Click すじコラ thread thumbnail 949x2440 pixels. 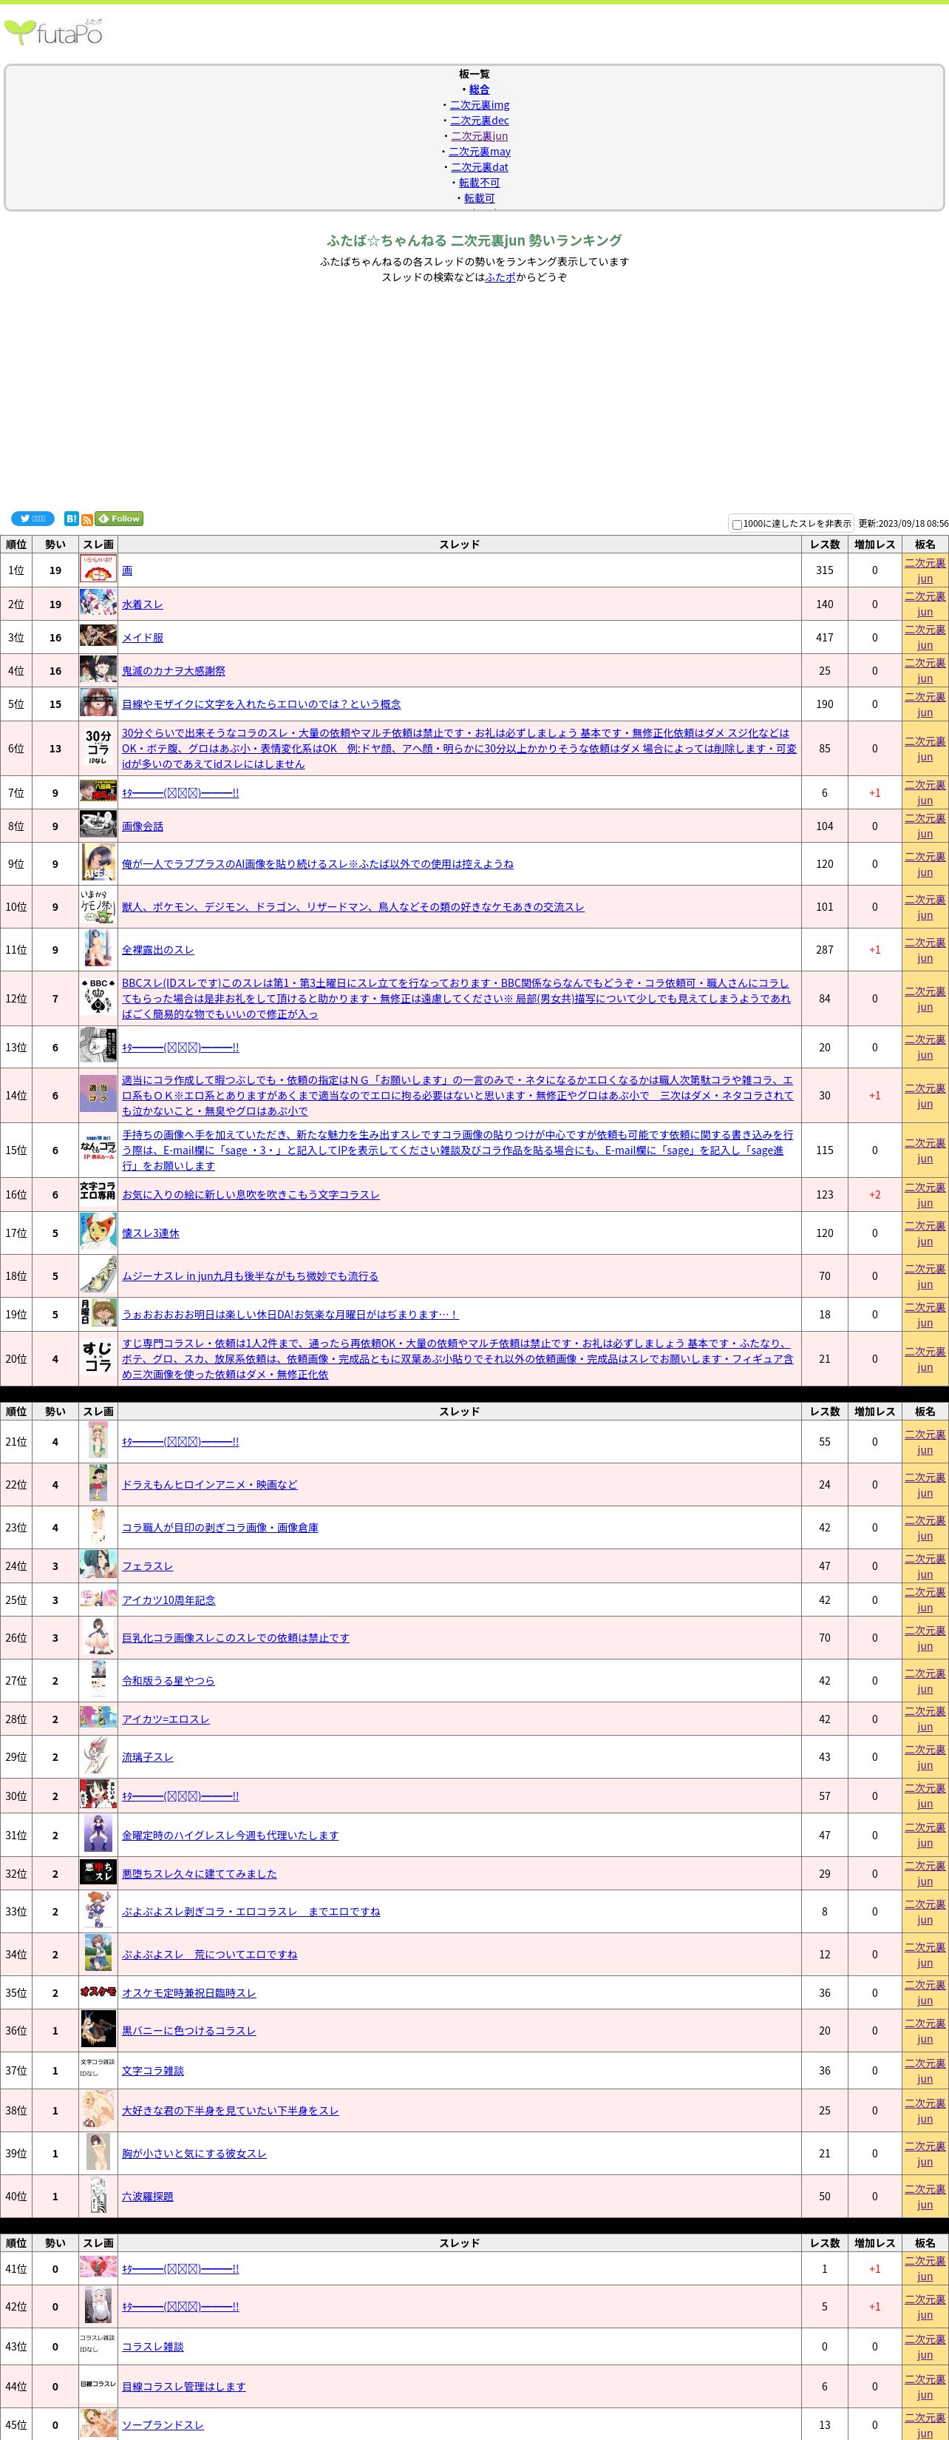pos(98,1358)
